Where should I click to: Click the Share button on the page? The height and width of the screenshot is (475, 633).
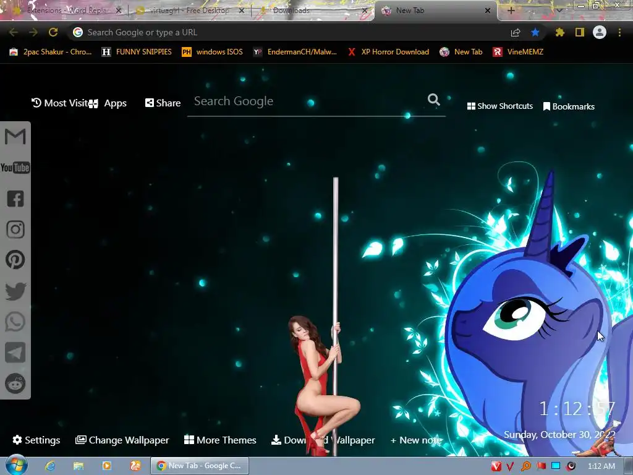click(x=163, y=103)
